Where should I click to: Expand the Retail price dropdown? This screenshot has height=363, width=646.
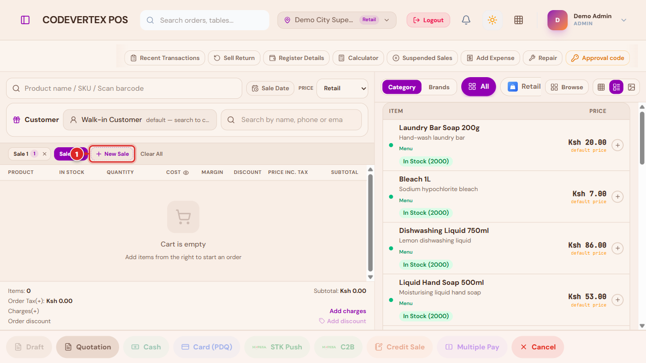[x=343, y=88]
